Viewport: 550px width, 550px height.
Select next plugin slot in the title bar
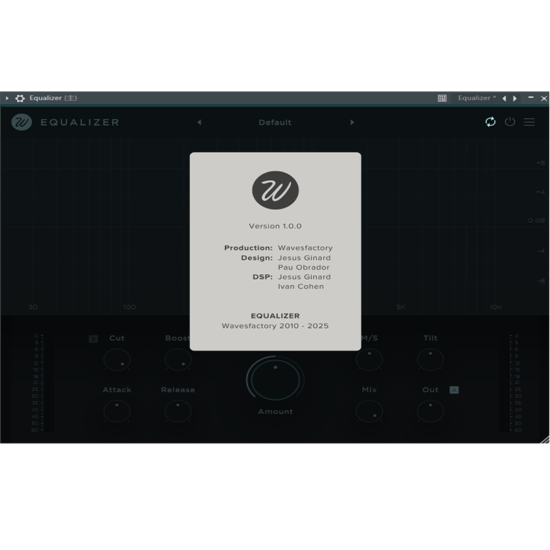pos(515,98)
